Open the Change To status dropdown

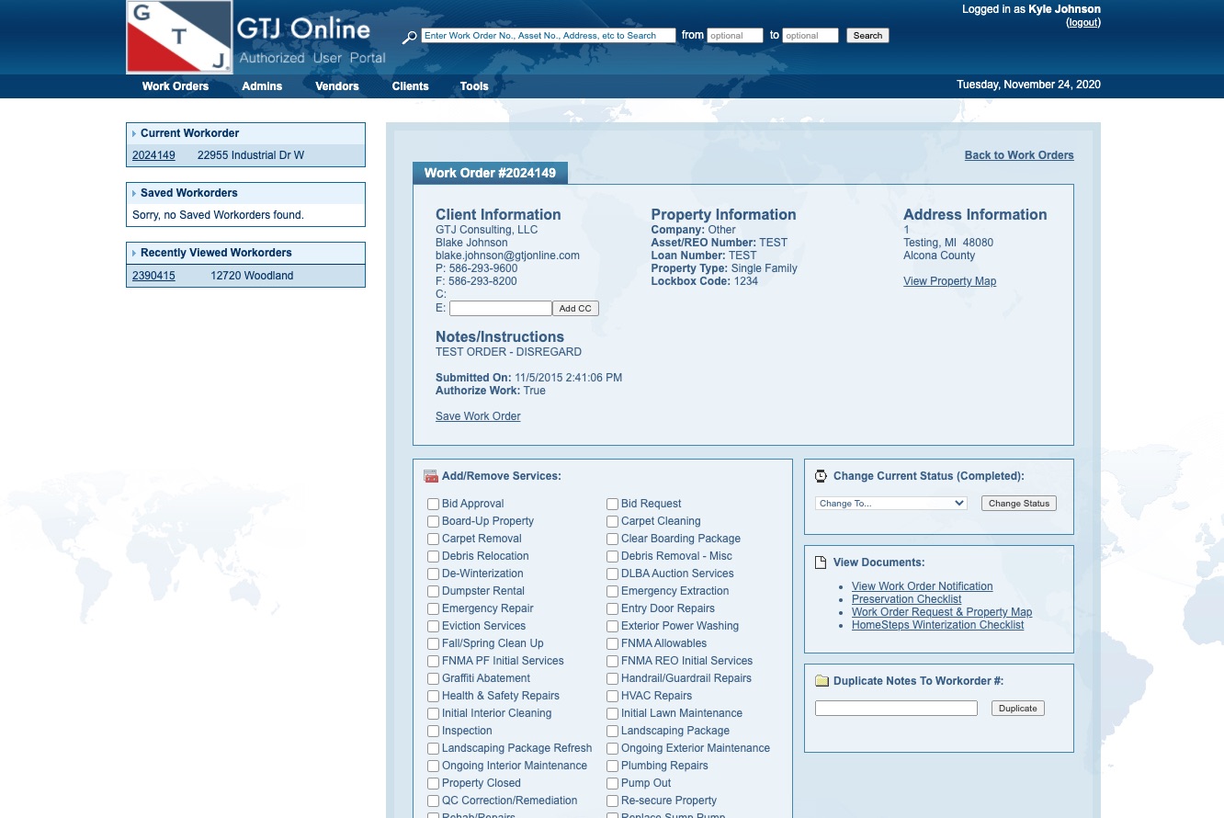pos(890,503)
